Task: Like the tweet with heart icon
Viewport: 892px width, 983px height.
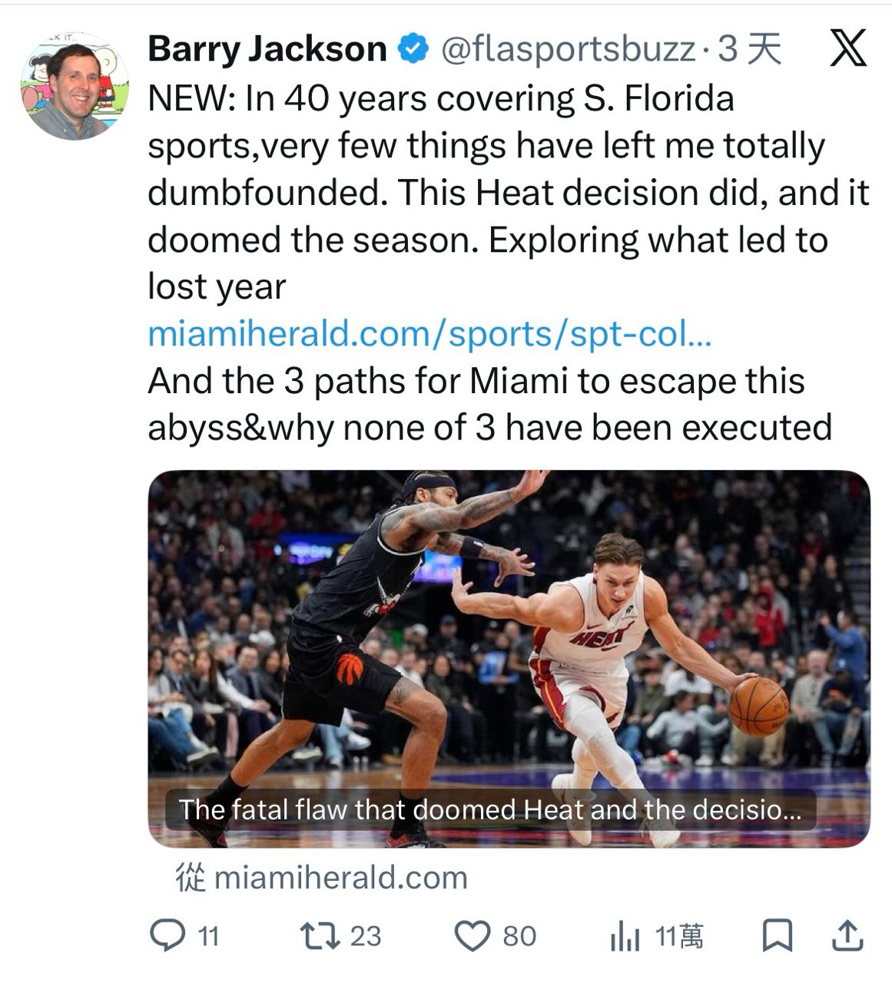Action: click(472, 935)
